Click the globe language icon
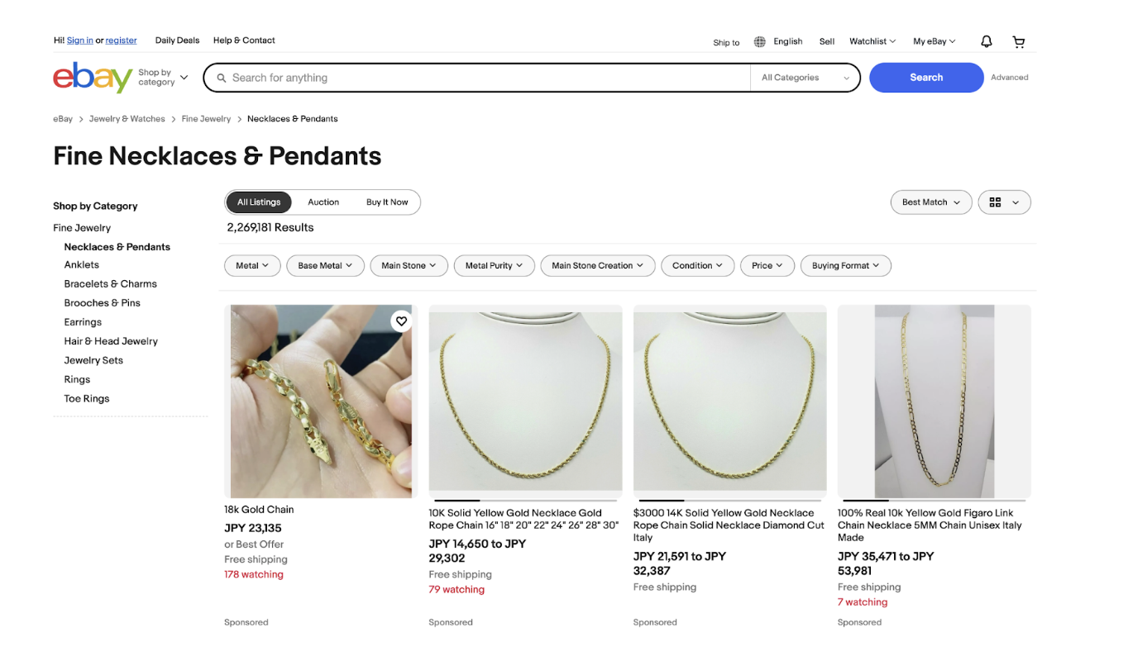1128x656 pixels. [x=759, y=41]
